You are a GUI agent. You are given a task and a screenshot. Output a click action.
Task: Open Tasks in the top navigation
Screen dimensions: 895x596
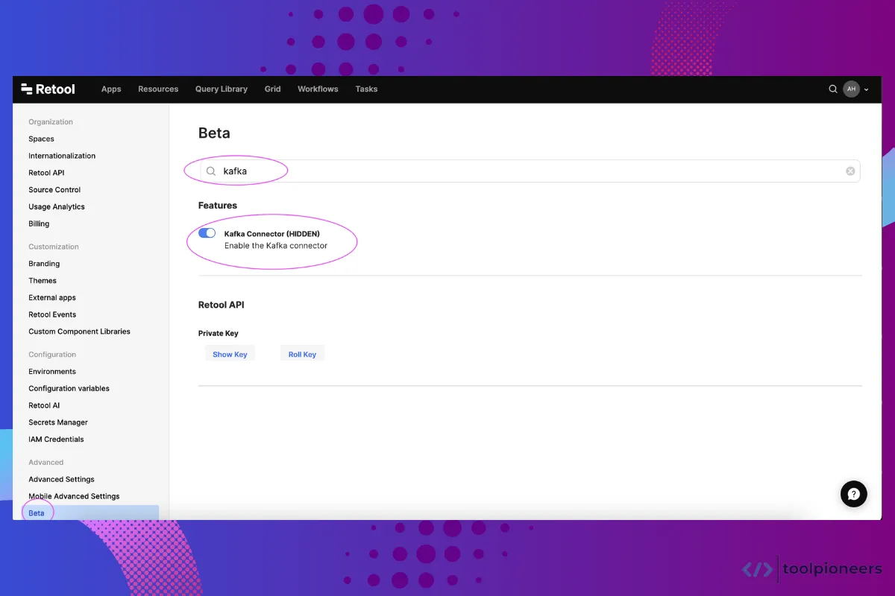point(366,89)
